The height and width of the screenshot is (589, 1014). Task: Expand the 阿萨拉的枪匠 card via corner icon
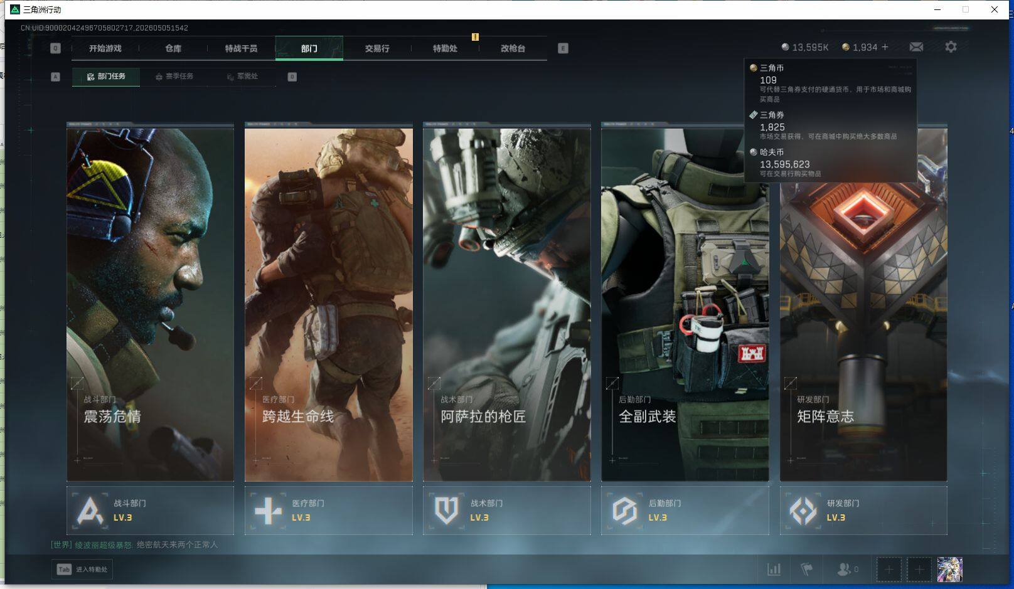point(434,383)
